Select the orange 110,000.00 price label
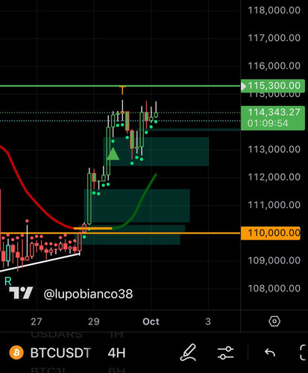The width and height of the screenshot is (308, 373). pos(271,233)
